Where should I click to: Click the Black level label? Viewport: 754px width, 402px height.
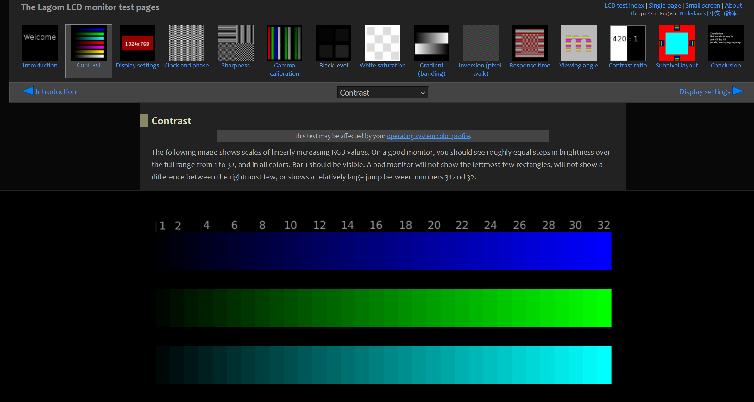334,65
